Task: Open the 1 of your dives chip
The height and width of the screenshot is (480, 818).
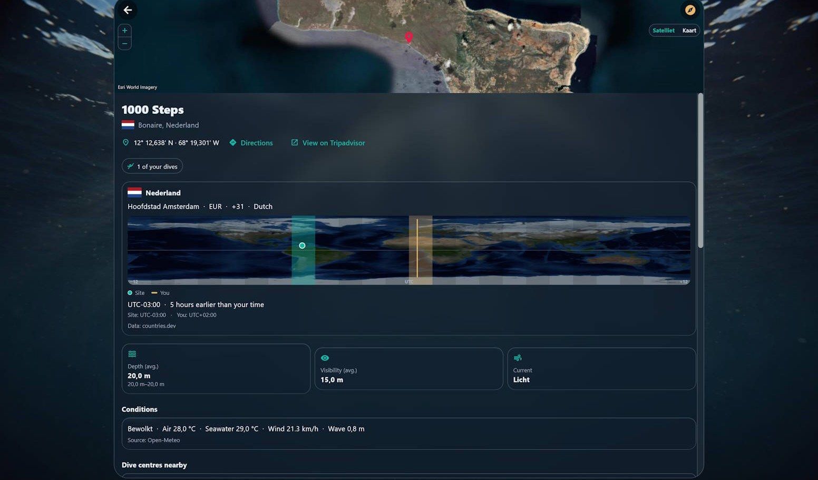Action: [152, 166]
